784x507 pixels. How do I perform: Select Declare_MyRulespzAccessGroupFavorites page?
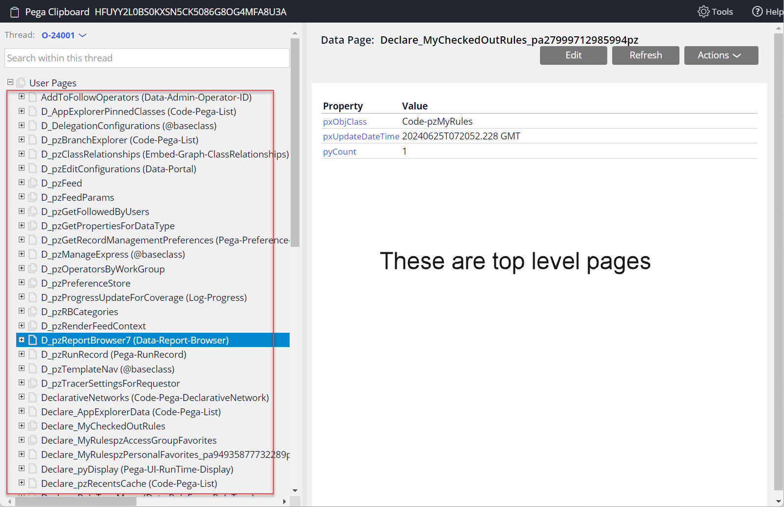click(x=129, y=440)
